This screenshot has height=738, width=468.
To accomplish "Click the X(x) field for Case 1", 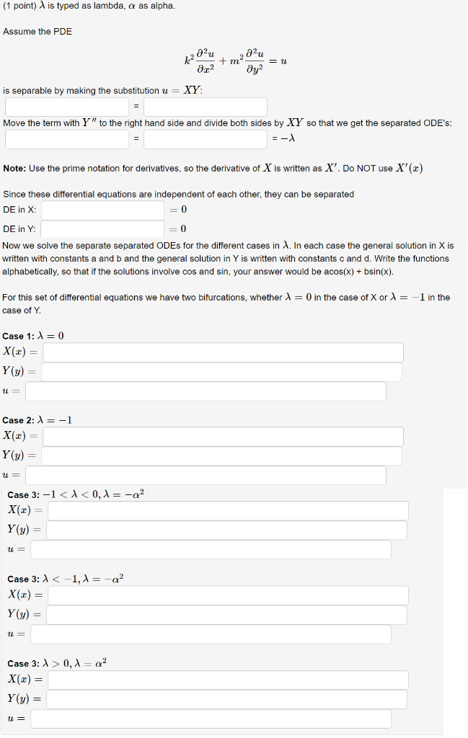I will tap(222, 352).
